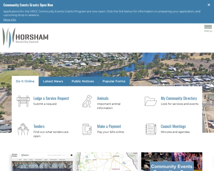Open the Lodge a Service Request link
The height and width of the screenshot is (171, 214).
click(x=51, y=98)
